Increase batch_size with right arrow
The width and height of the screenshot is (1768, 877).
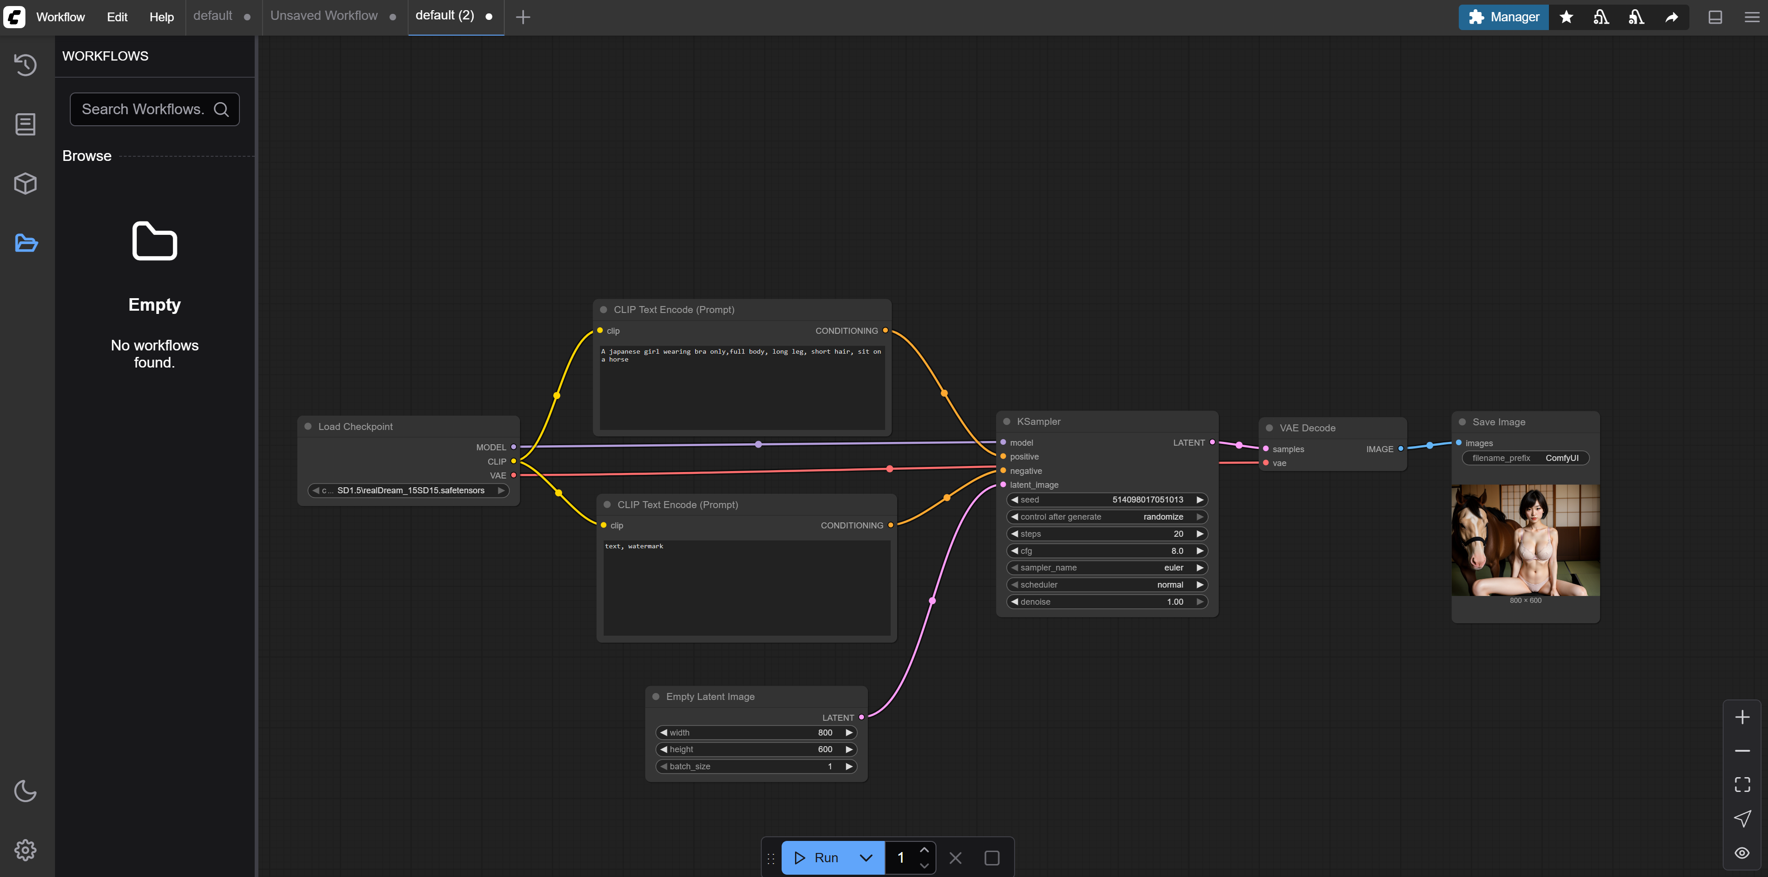click(x=849, y=767)
